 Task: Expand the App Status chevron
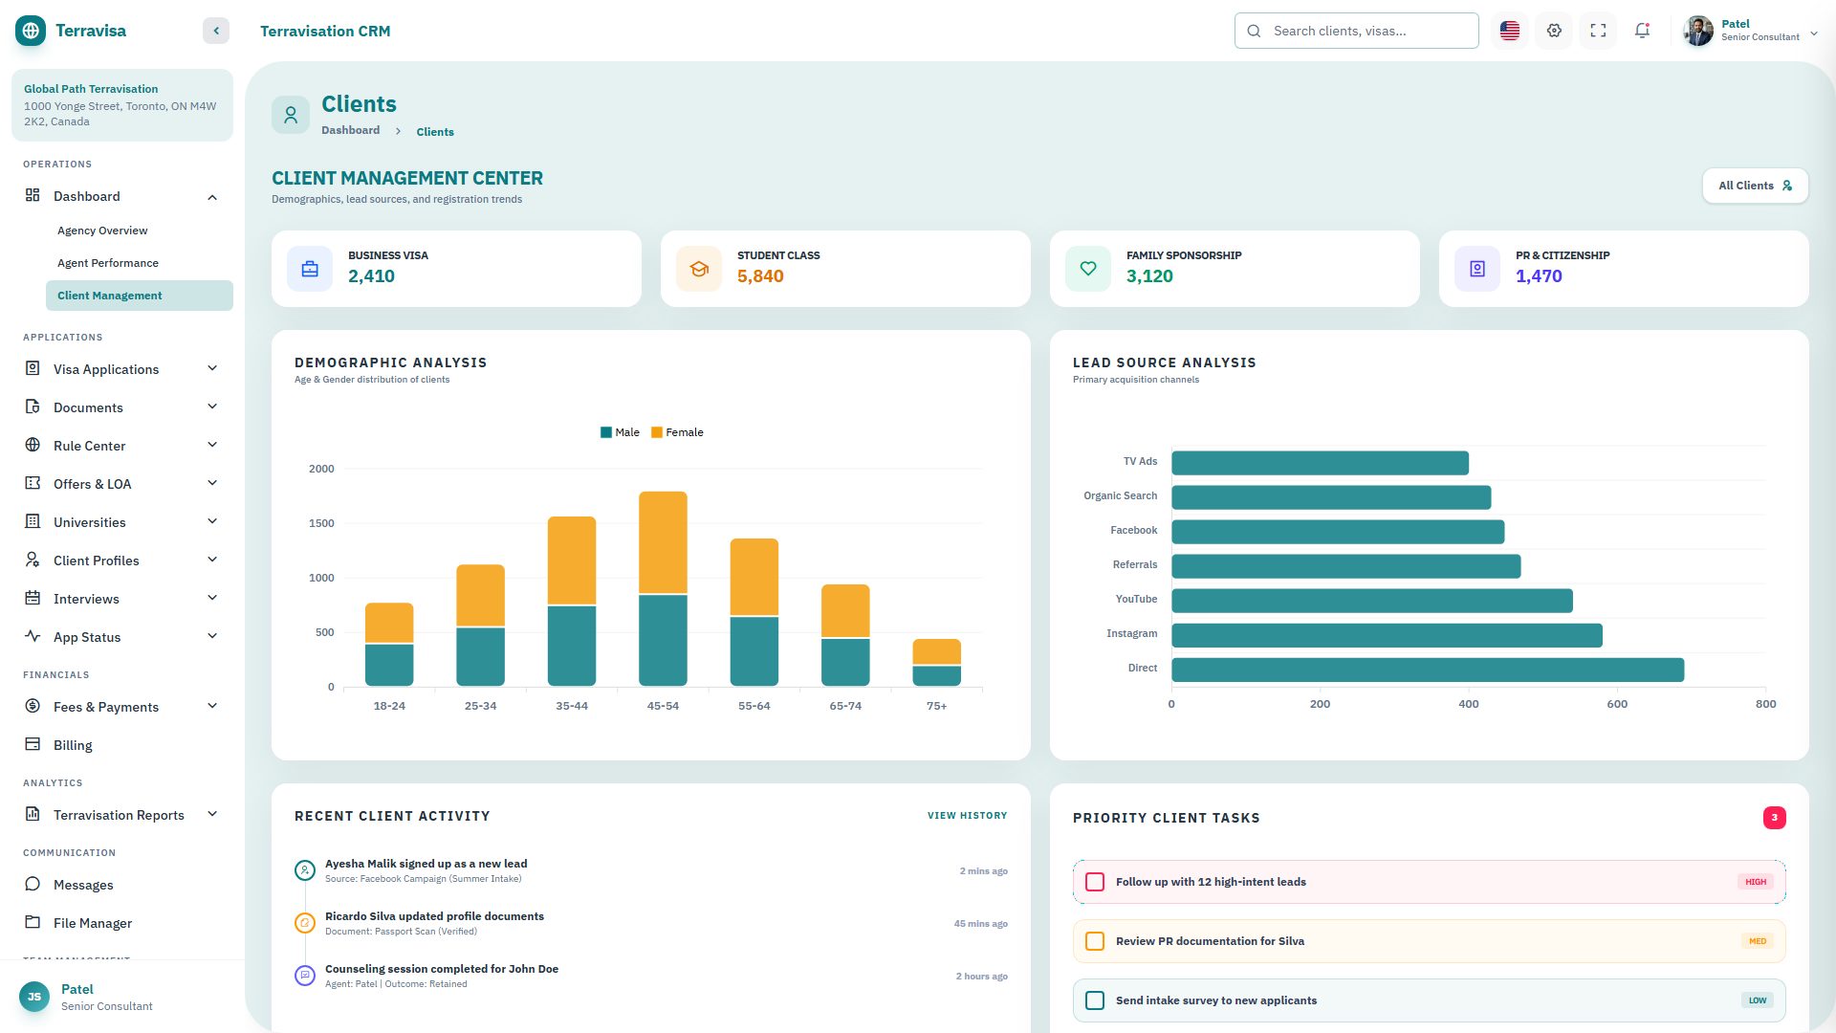pyautogui.click(x=212, y=636)
